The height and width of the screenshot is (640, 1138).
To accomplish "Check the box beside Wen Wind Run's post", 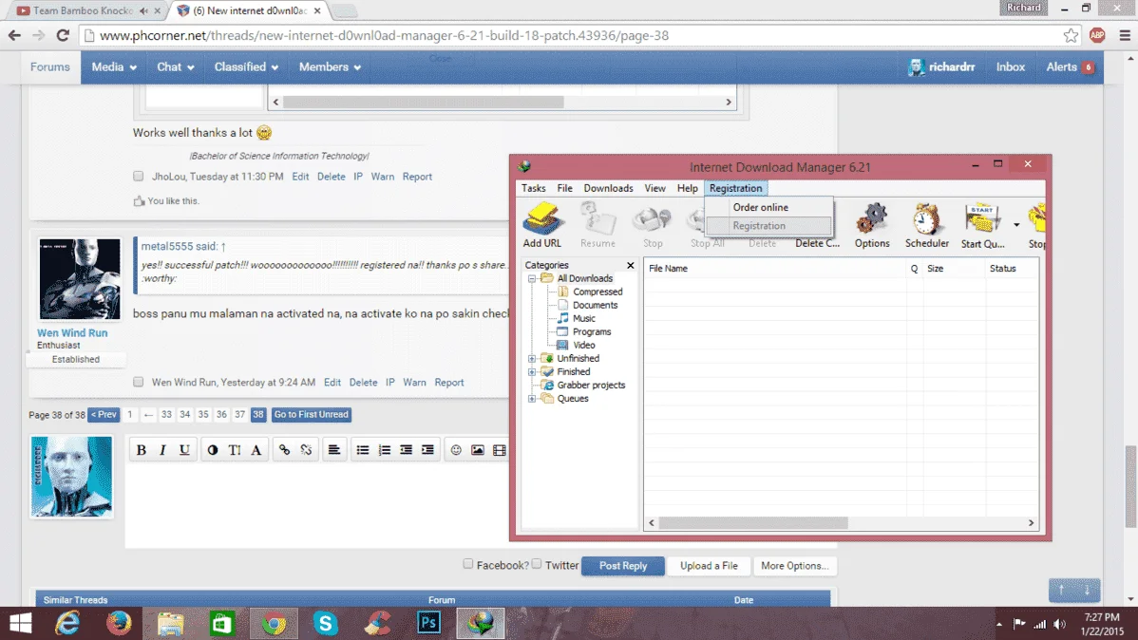I will [138, 382].
